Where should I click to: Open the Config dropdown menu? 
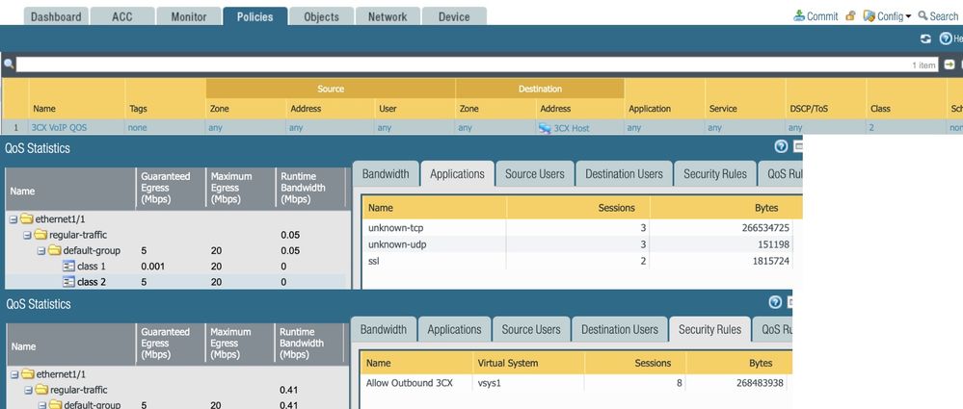(x=887, y=16)
